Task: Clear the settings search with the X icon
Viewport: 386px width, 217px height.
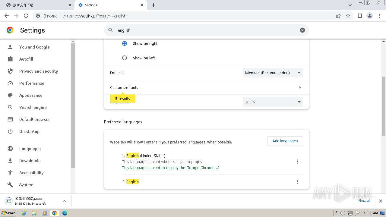Action: pos(302,30)
